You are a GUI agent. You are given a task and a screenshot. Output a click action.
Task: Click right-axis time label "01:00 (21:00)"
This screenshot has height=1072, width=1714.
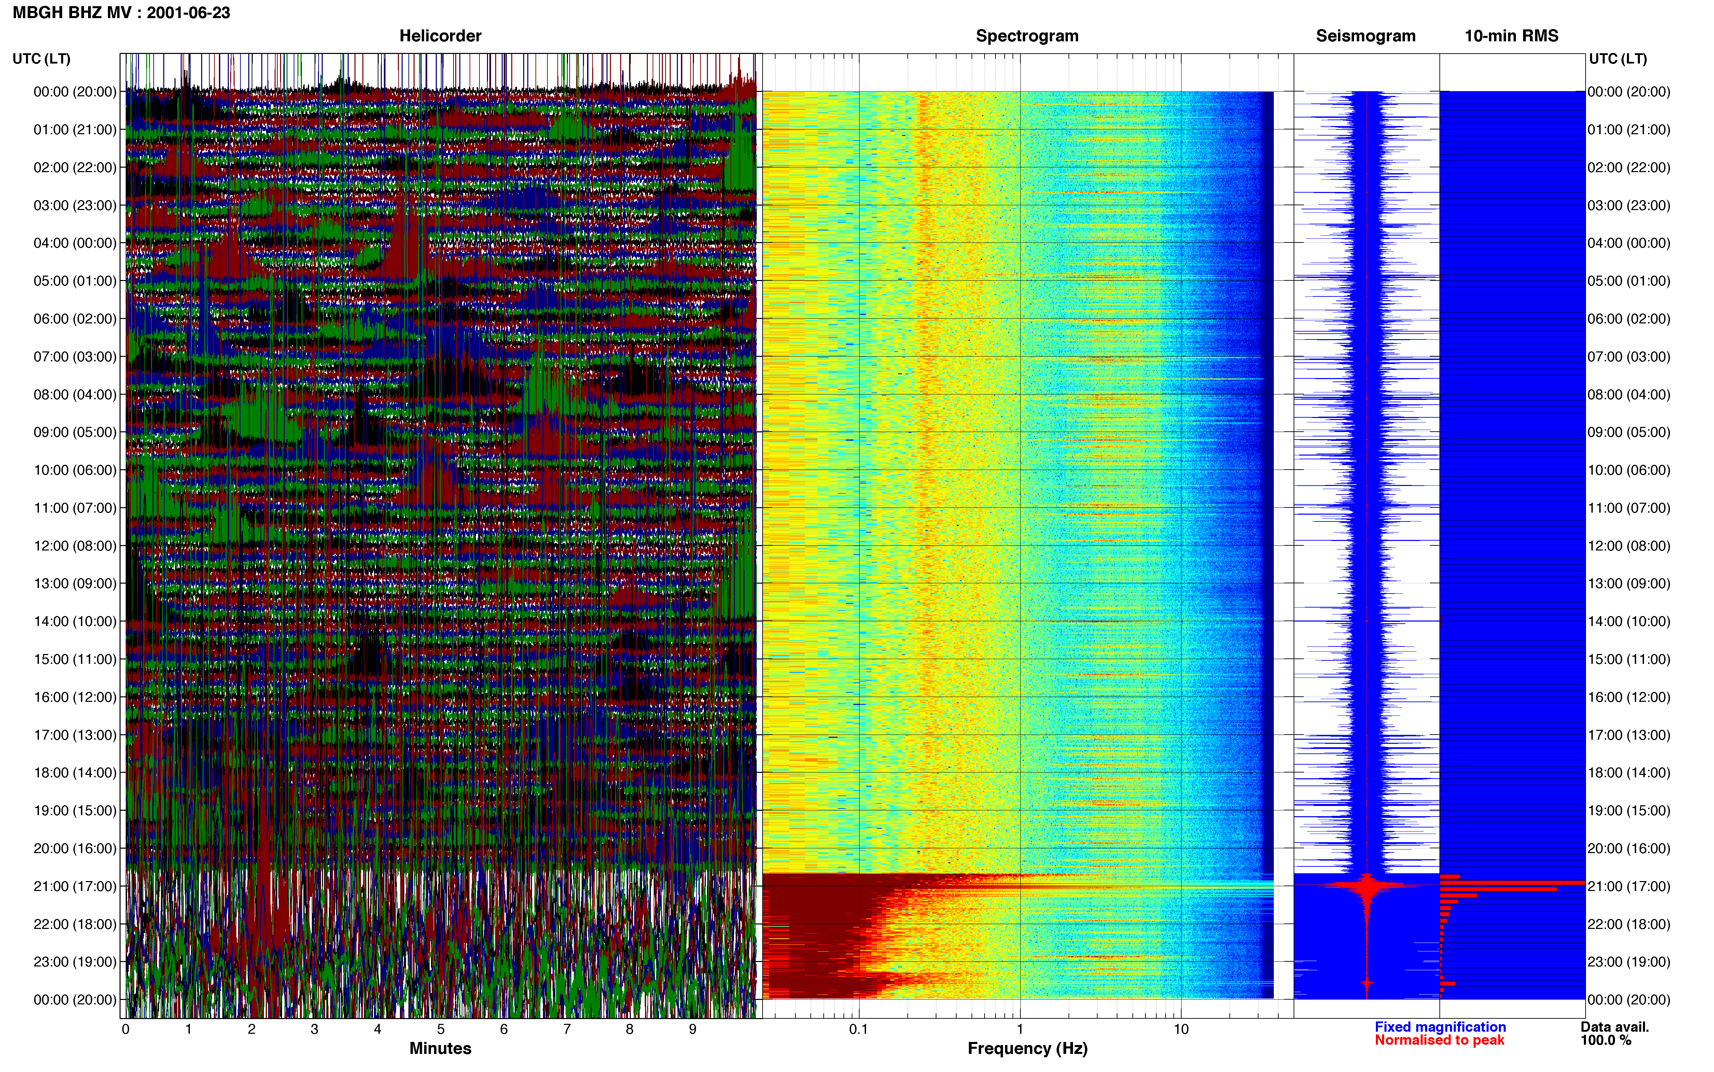[x=1629, y=130]
